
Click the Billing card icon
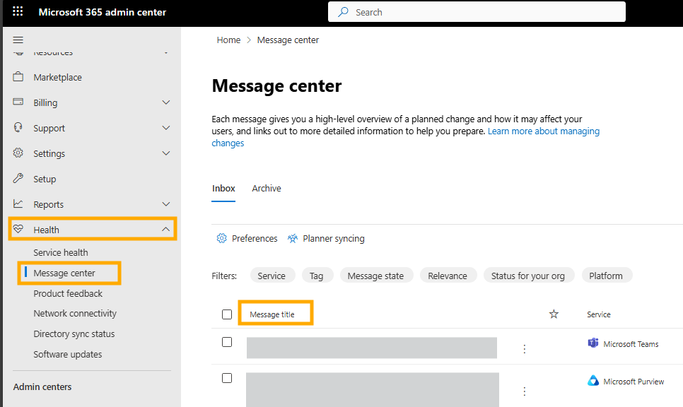pos(18,102)
